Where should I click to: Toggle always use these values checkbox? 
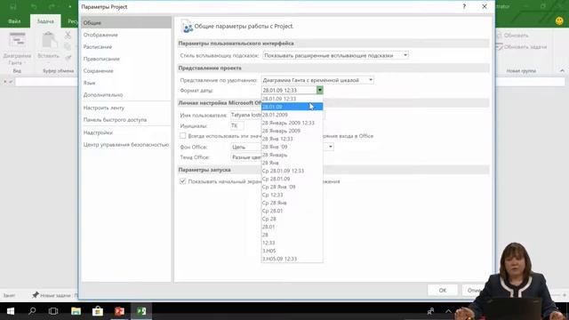click(x=182, y=136)
